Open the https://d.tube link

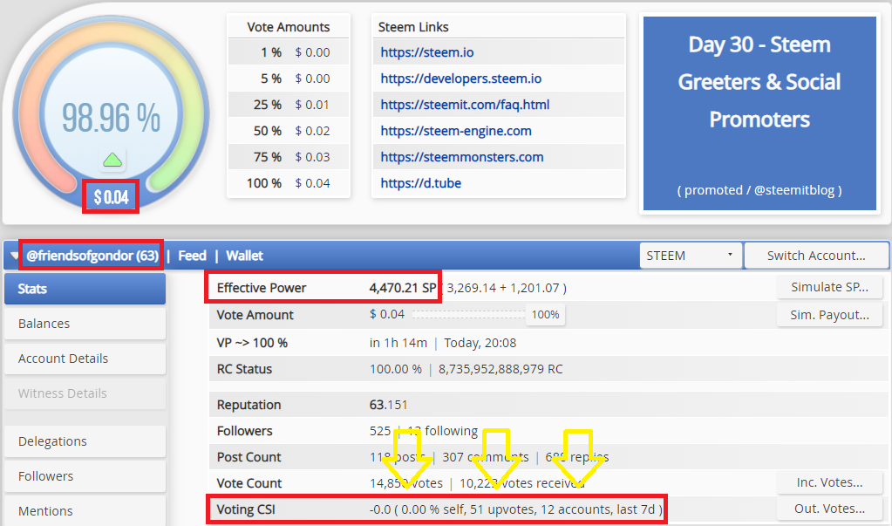(x=420, y=183)
